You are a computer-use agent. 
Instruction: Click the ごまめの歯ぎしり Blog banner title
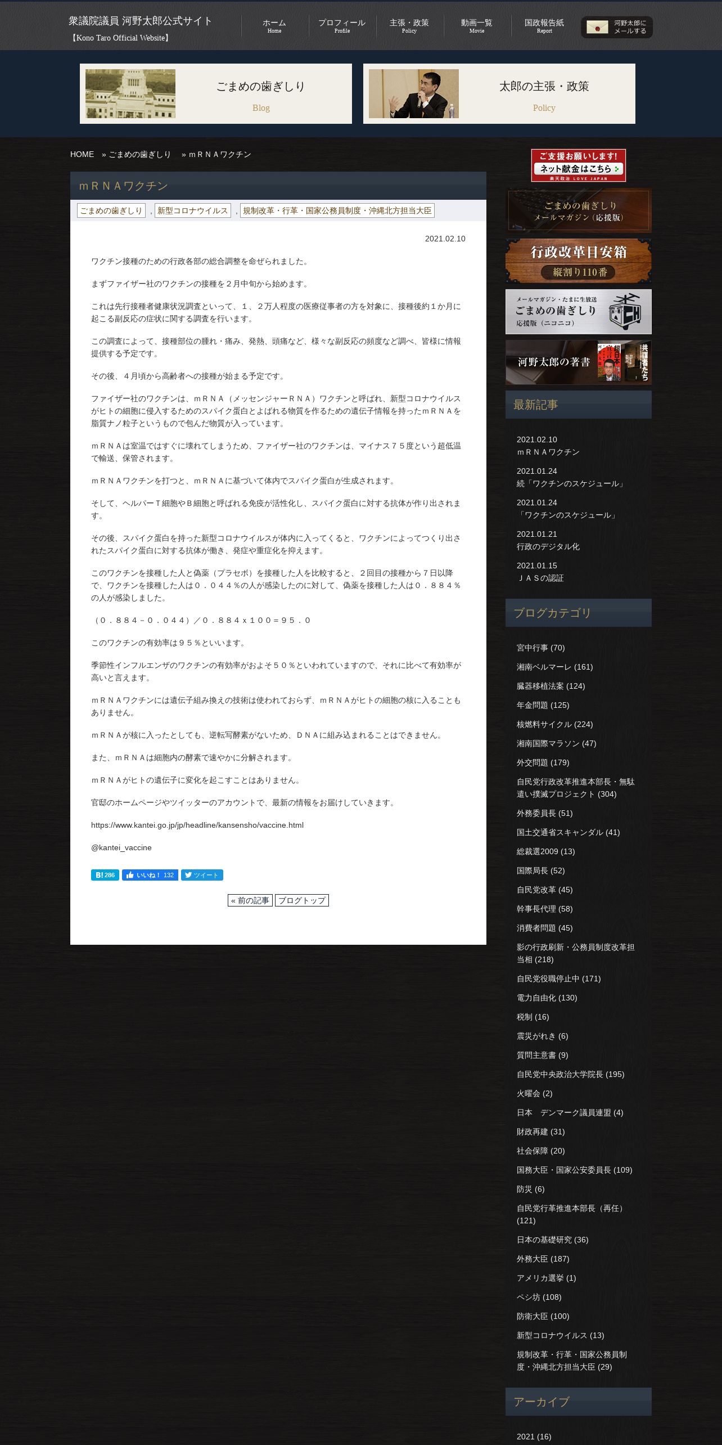[261, 86]
